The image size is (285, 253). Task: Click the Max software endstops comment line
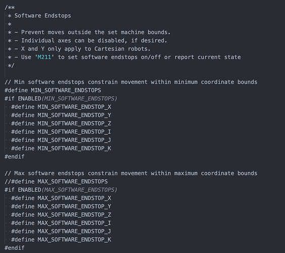pos(131,173)
